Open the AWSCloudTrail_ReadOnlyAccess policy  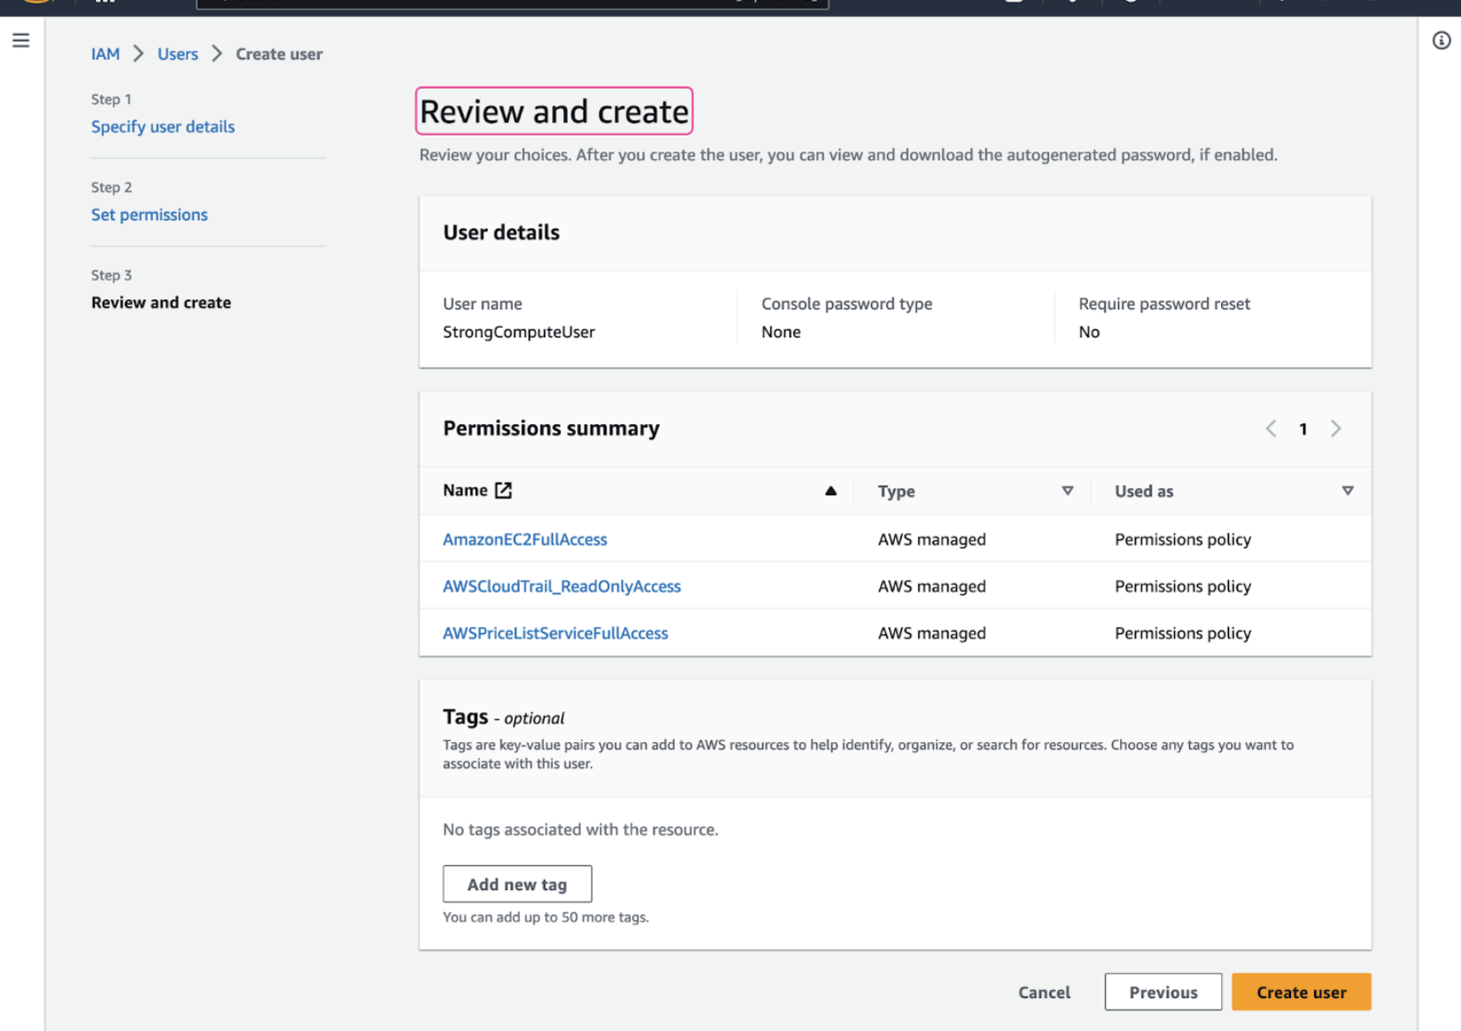pos(561,586)
